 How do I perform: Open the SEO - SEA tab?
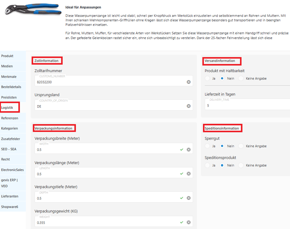coord(8,149)
